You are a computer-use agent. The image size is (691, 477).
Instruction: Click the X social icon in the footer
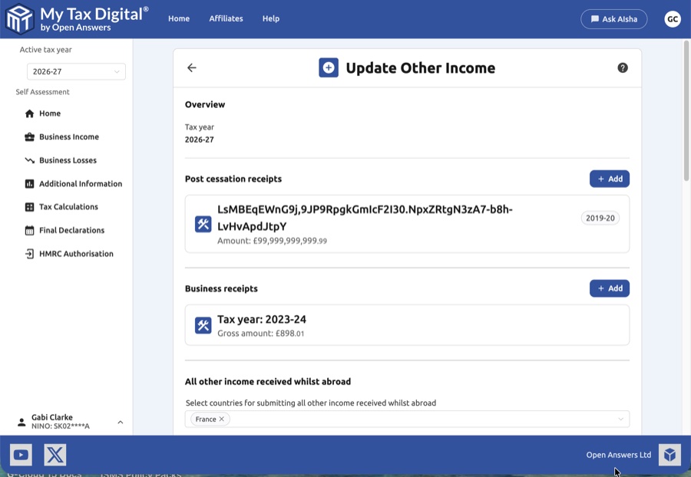55,454
